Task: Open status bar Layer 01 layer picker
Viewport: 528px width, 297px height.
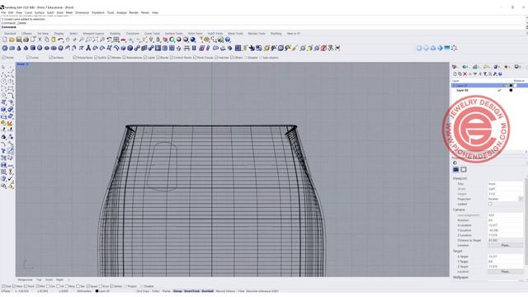Action: (x=102, y=291)
